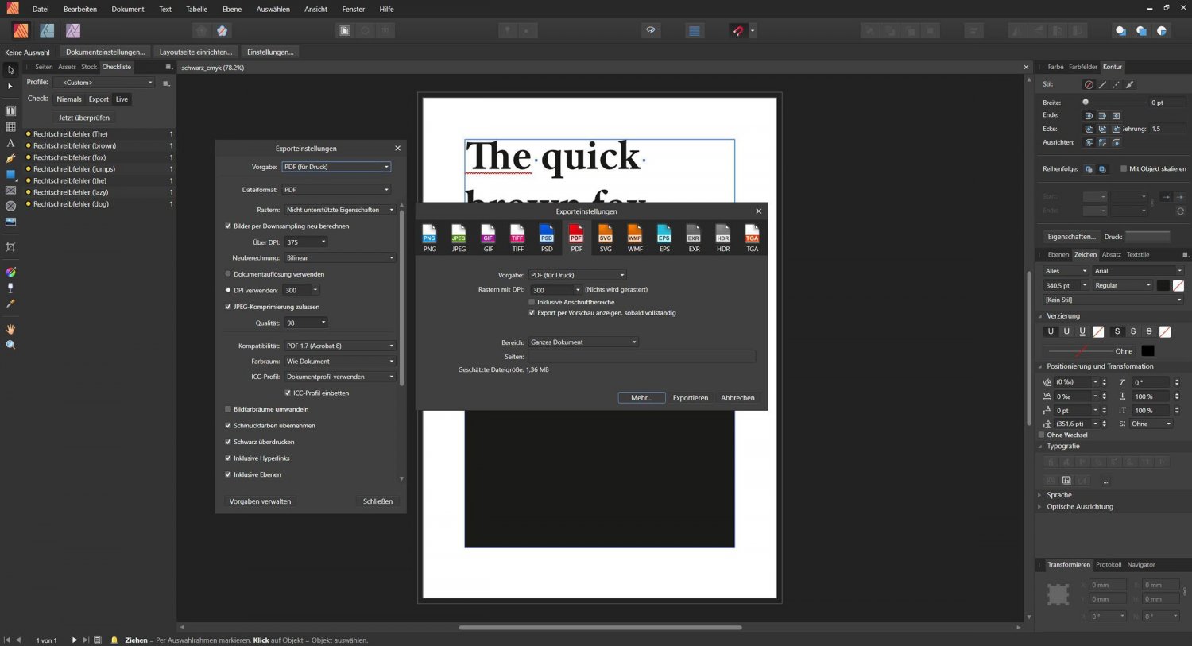Open the Tabelle menu

tap(196, 9)
